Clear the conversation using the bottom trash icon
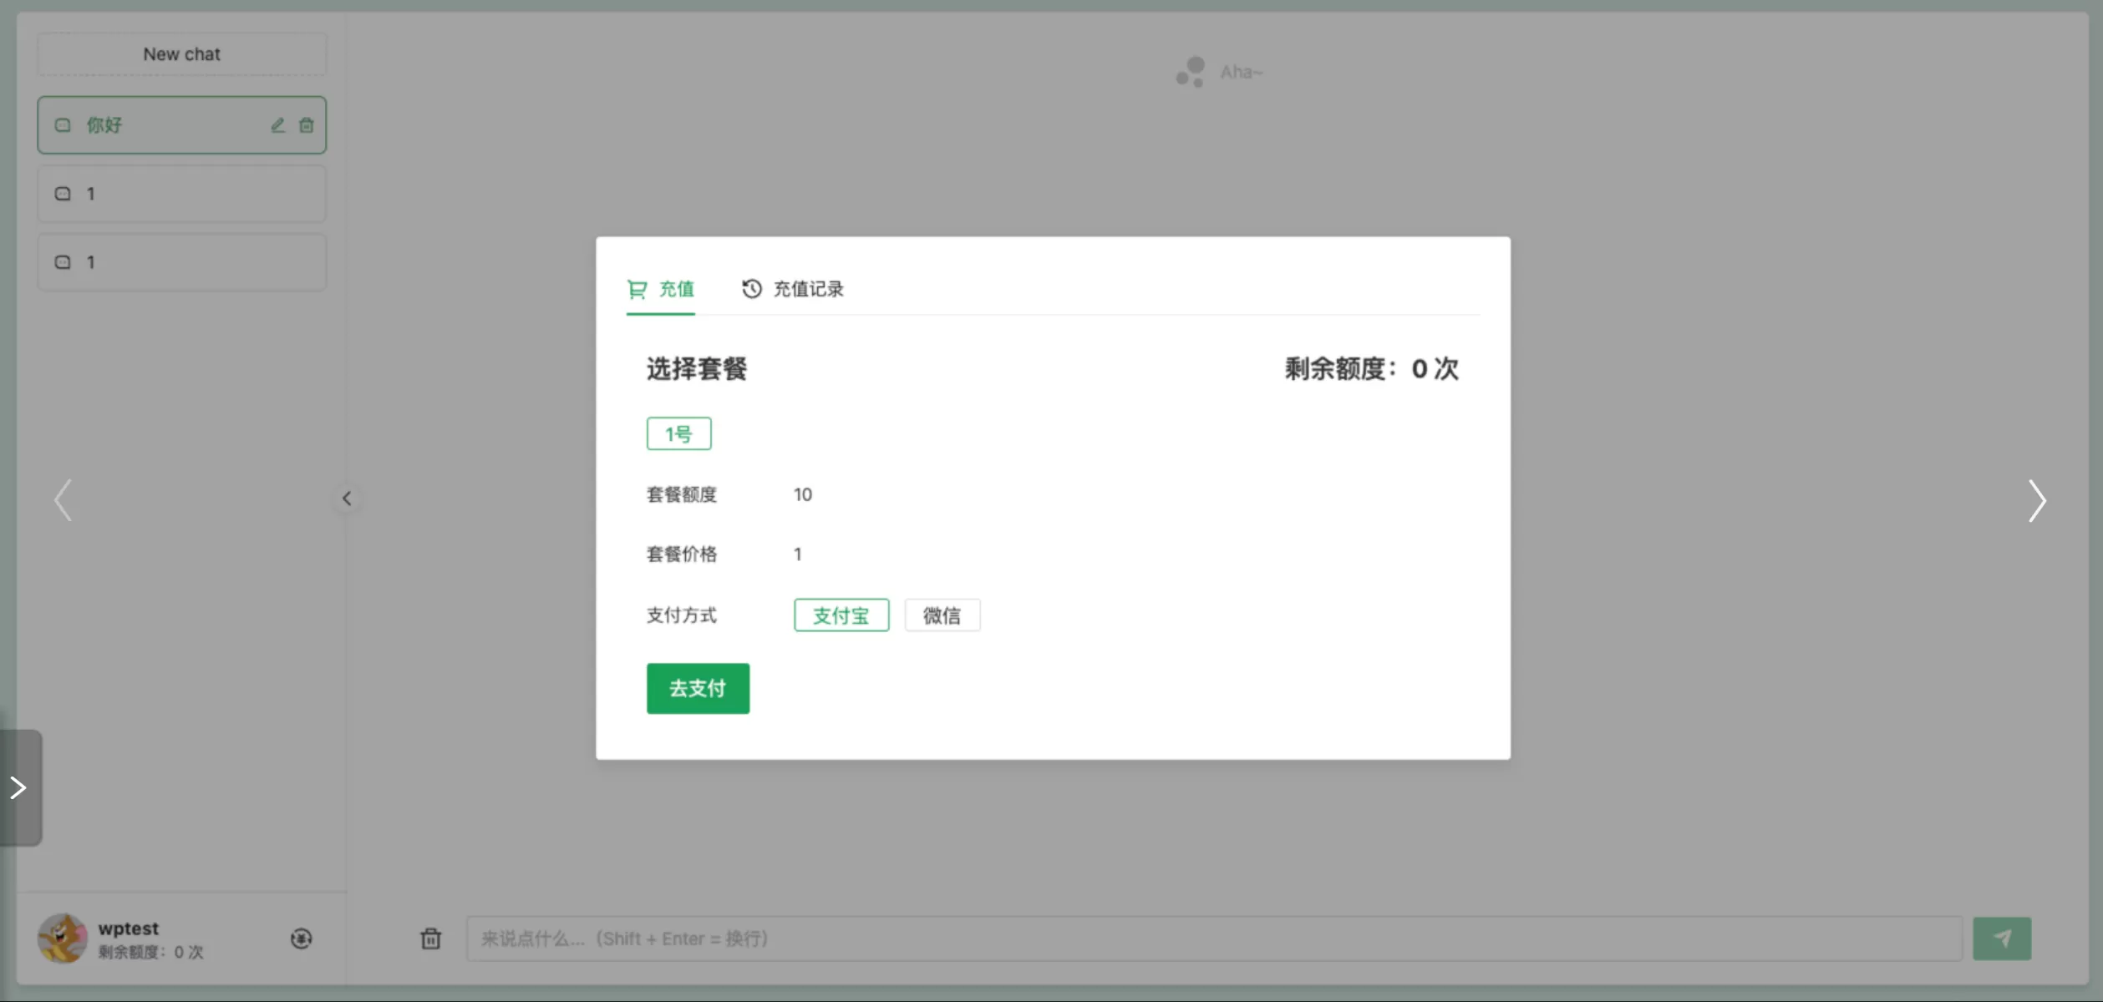Screen dimensions: 2103x1002 click(430, 939)
